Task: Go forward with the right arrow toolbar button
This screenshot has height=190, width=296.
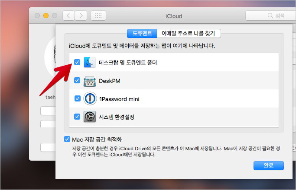Action: pyautogui.click(x=81, y=16)
